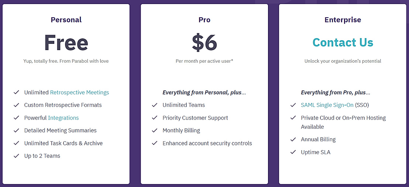Click checkmark next to Monthly Billing
This screenshot has height=187, width=409.
coord(155,130)
